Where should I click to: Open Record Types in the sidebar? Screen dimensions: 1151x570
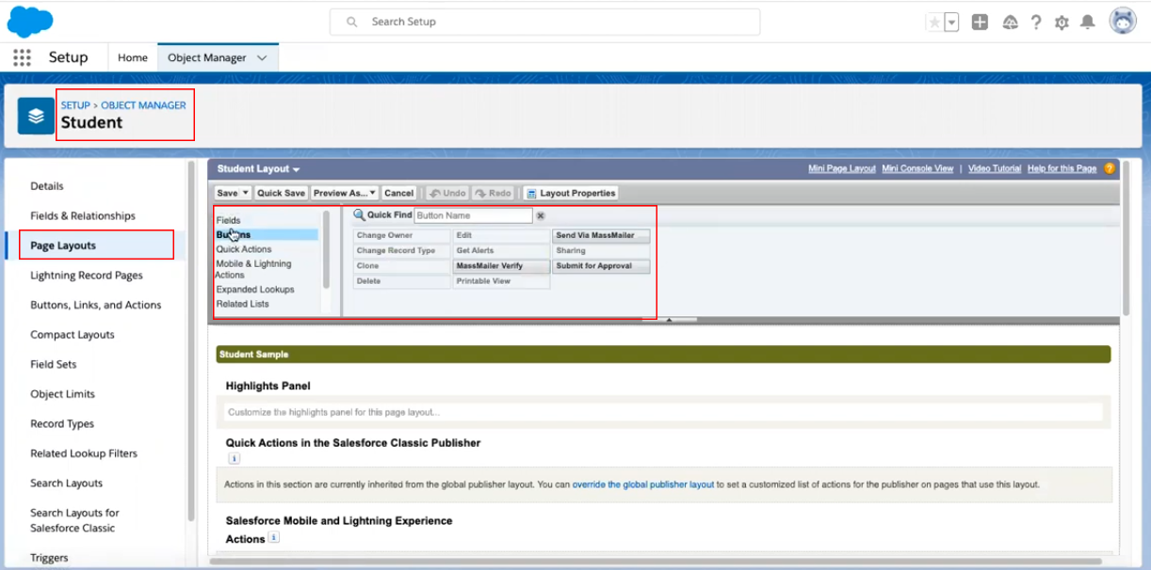point(62,423)
